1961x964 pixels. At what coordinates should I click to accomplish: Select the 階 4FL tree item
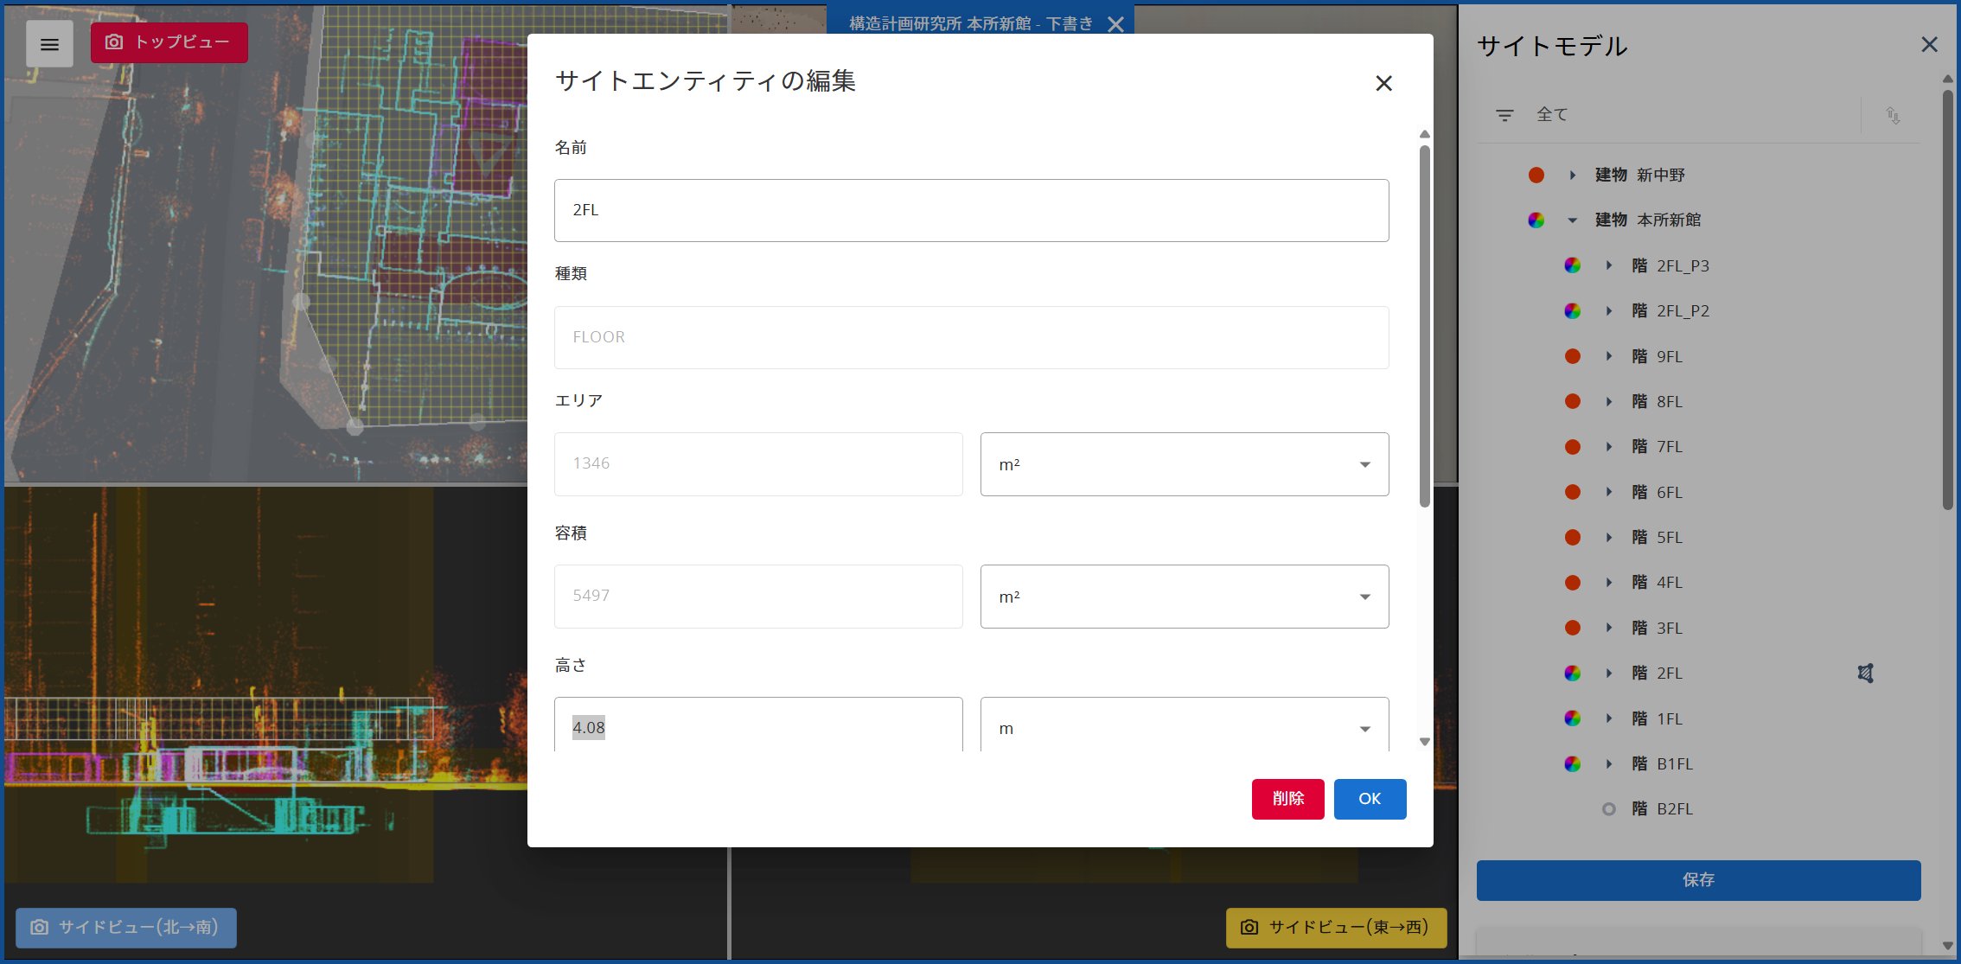click(1657, 583)
